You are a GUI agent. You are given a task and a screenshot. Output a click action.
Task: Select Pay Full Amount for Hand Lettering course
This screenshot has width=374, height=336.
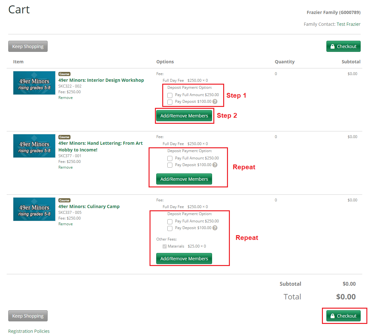pyautogui.click(x=170, y=158)
